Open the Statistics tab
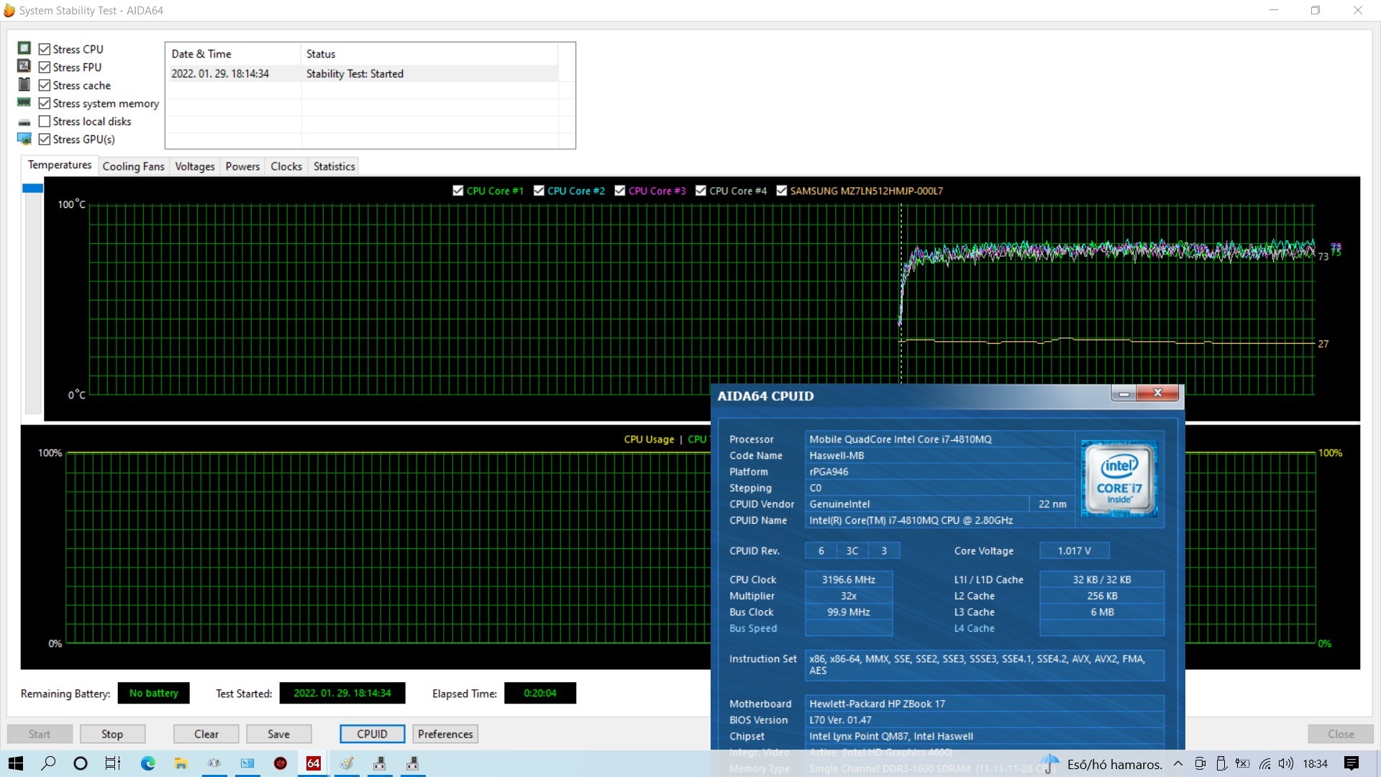This screenshot has height=777, width=1381. pyautogui.click(x=334, y=166)
